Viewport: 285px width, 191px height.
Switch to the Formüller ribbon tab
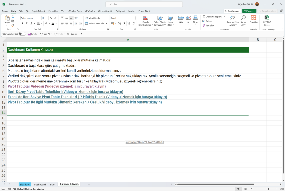[53, 11]
